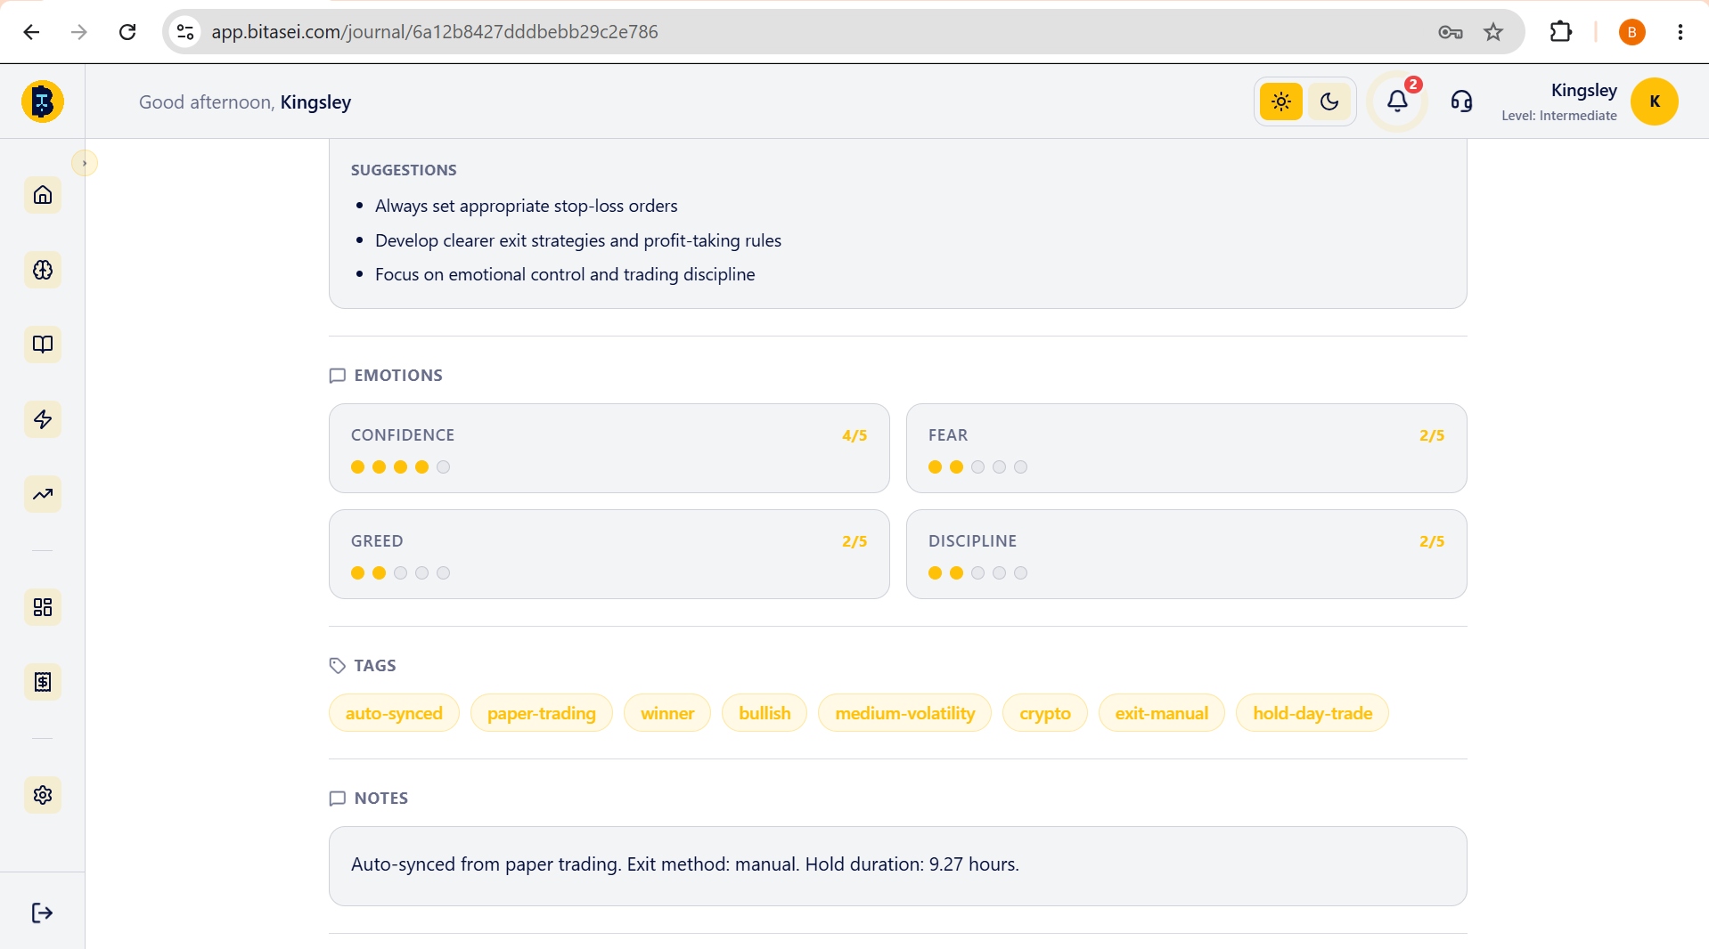Click the Bitasei logo icon
The height and width of the screenshot is (949, 1709).
click(43, 101)
